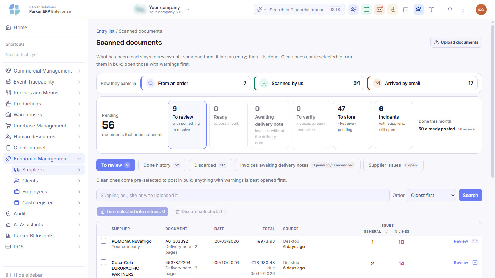The width and height of the screenshot is (495, 278).
Task: Click the Search button
Action: point(471,195)
